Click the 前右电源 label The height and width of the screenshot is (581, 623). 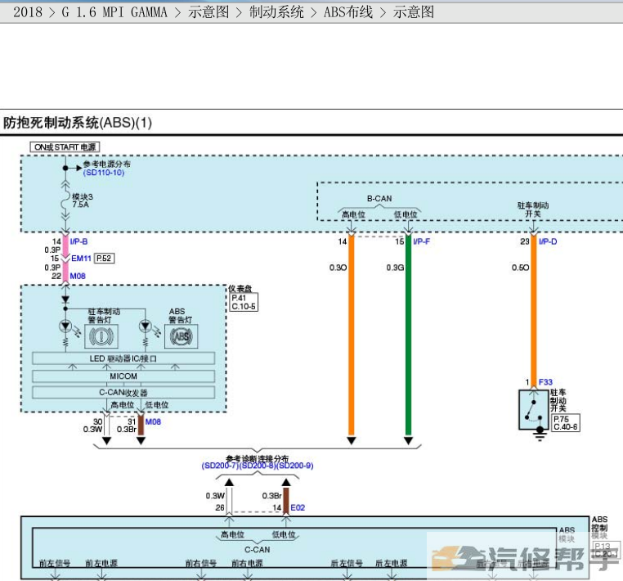(x=247, y=563)
